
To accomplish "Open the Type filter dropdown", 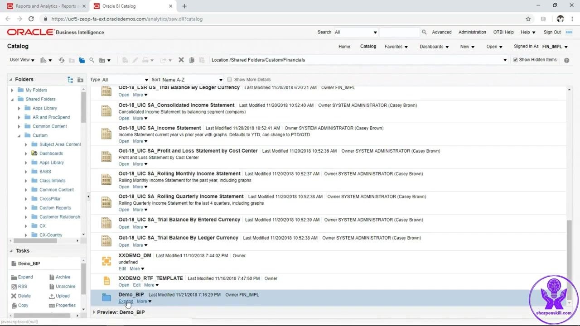I will (125, 80).
